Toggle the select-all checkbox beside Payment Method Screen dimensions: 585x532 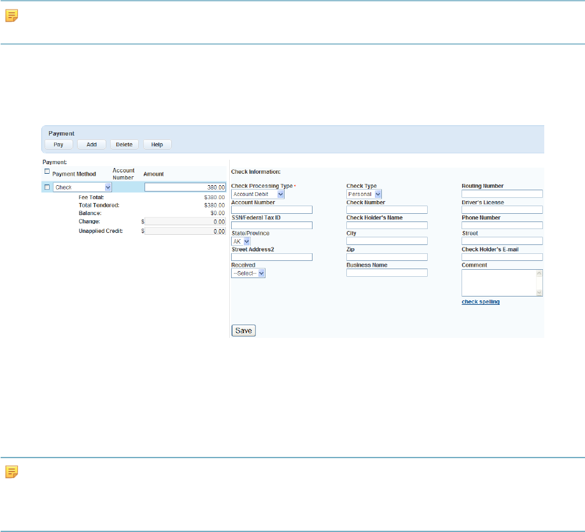pyautogui.click(x=47, y=171)
